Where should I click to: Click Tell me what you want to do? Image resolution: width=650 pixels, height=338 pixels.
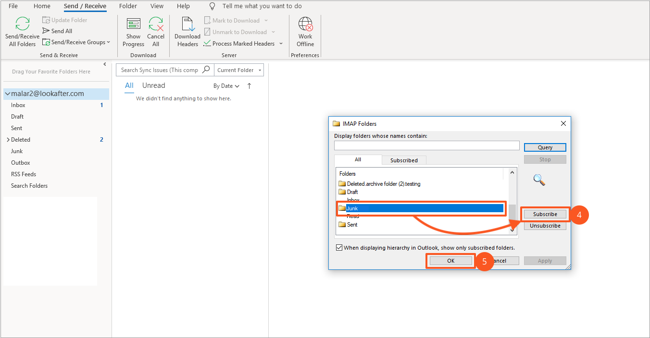tap(262, 6)
